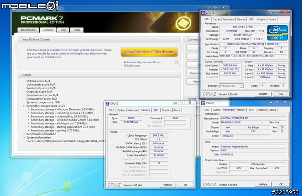Click the CPU-Z logo icon in the top CPU window title bar
Screen dimensions: 302x196
202,13
